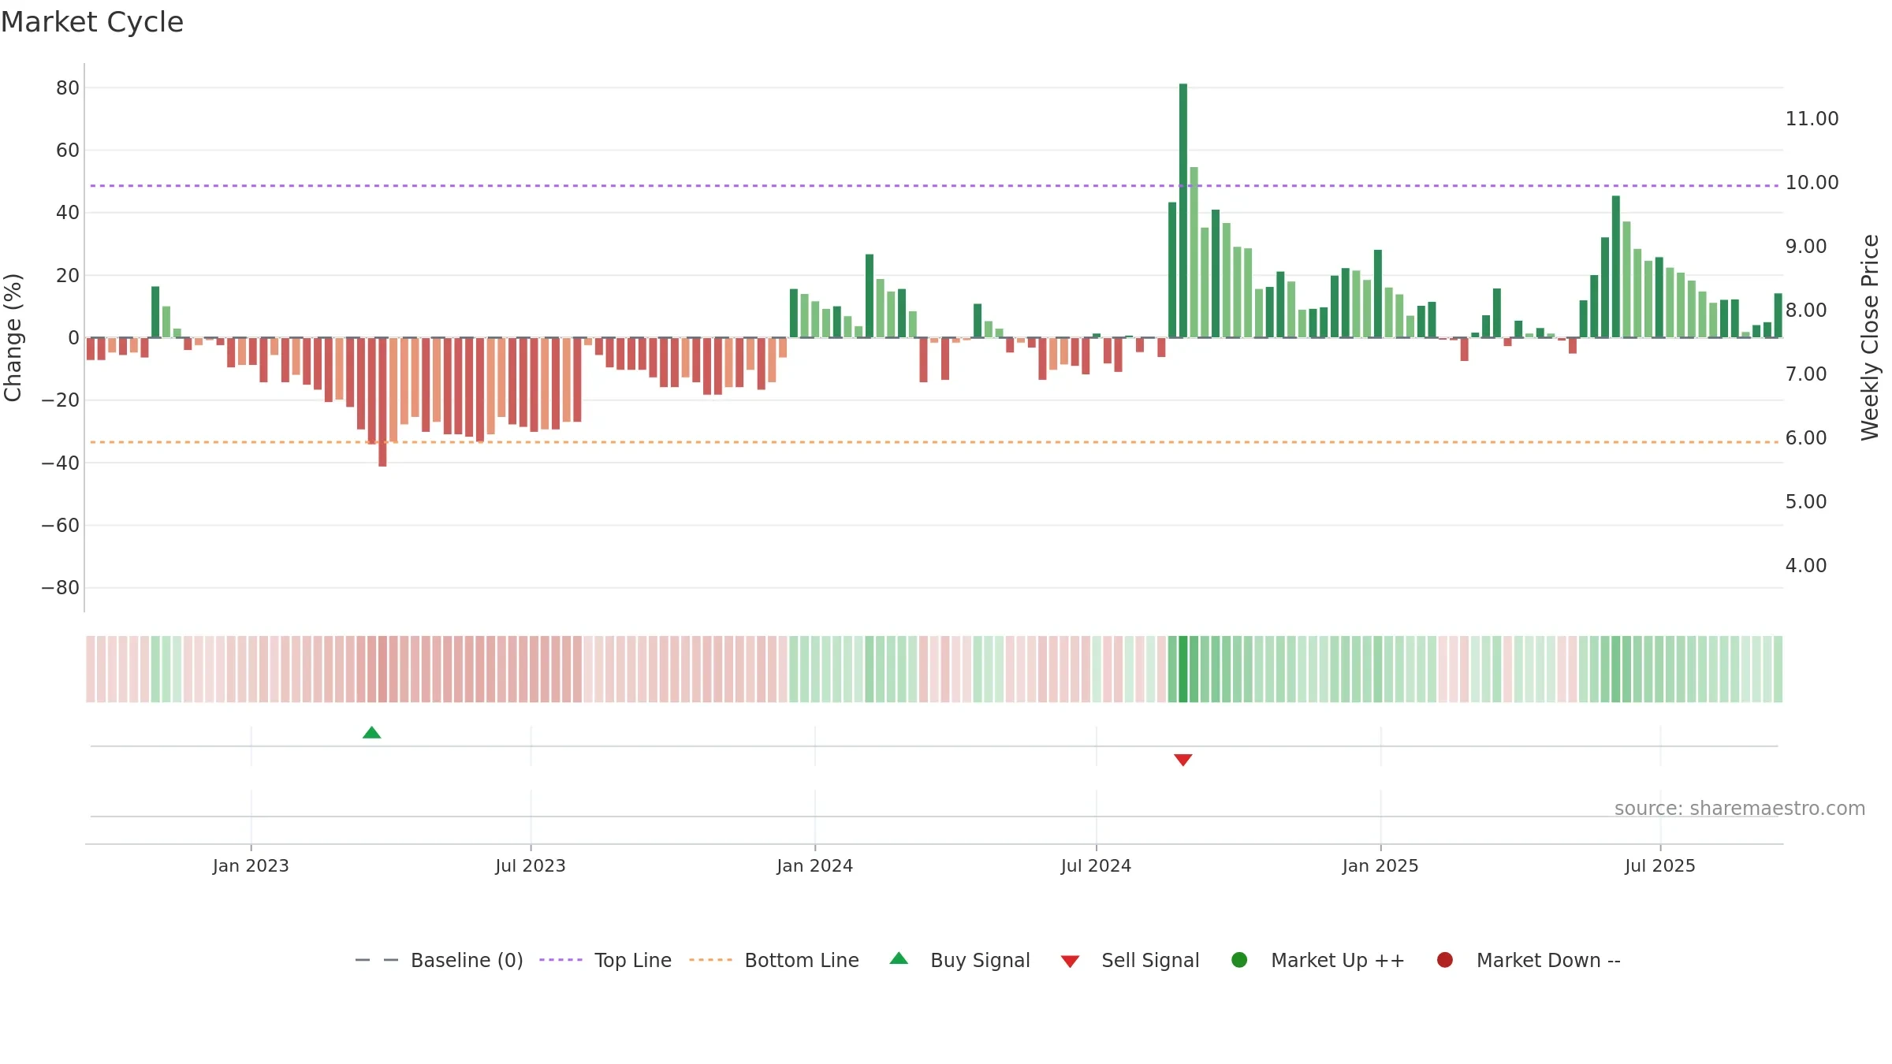Click the 11.00 price axis label
Screen dimensions: 1892x1064
coord(1812,119)
